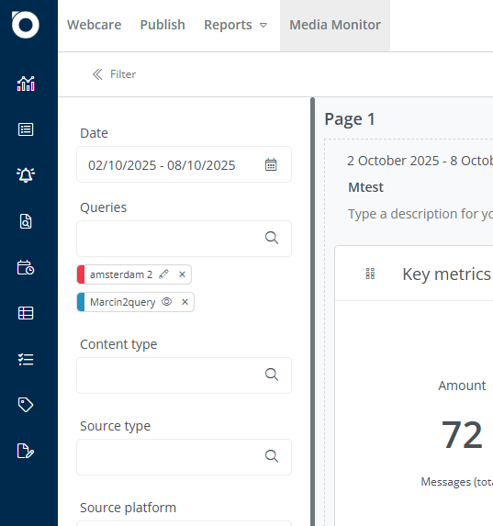Screen dimensions: 493x526
Task: Open the tags sidebar icon
Action: point(26,405)
